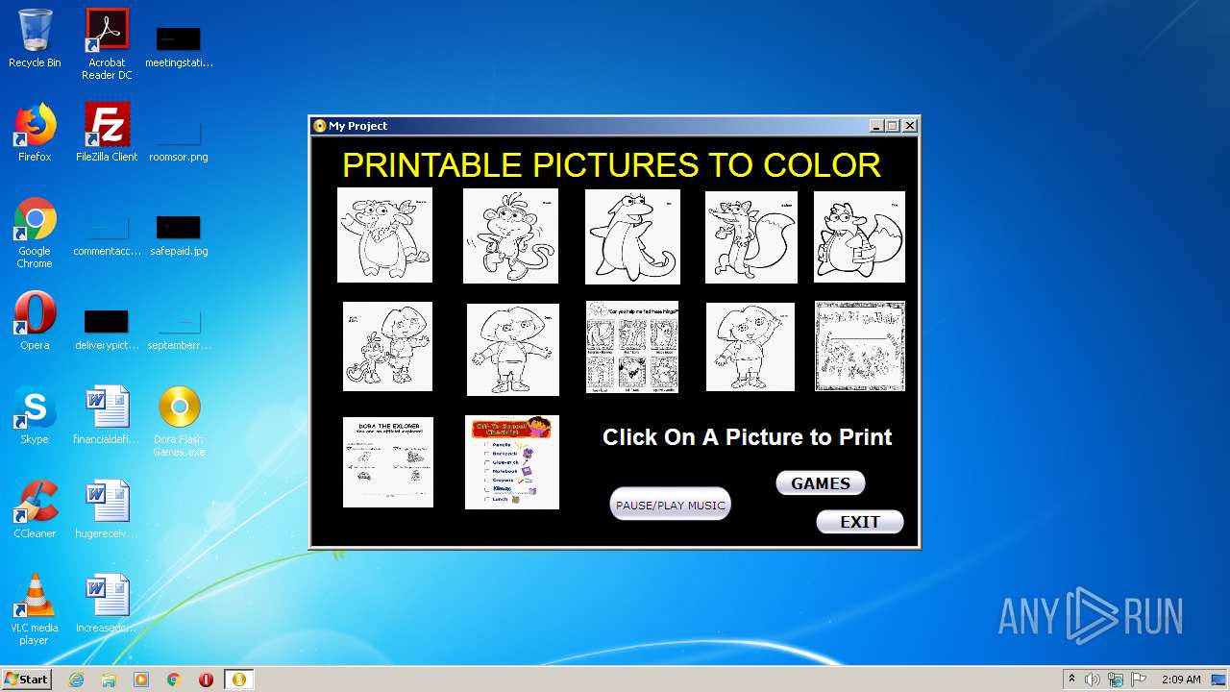Select the septemberr... desktop file
Screen dimensions: 1230x692
179,329
